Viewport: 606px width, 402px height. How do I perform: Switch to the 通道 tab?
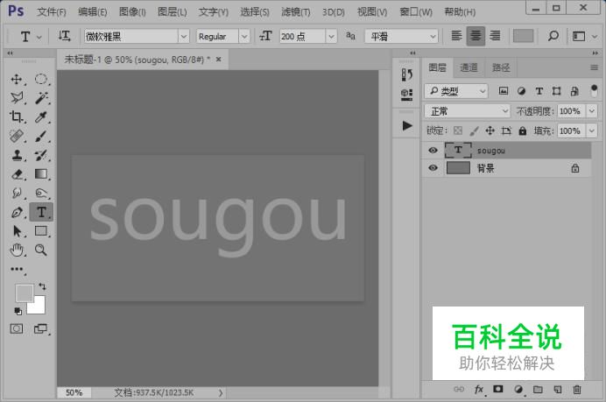[469, 67]
